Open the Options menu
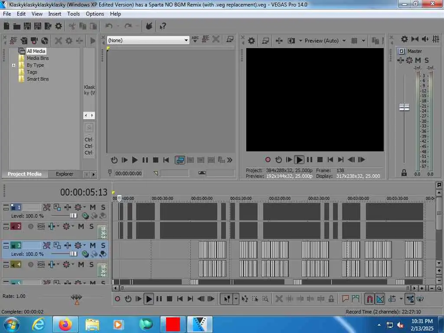This screenshot has width=444, height=333. coord(95,14)
